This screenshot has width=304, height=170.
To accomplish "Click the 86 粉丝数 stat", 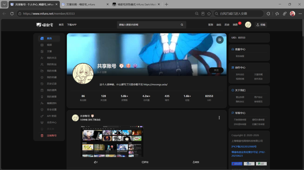I will [x=83, y=98].
